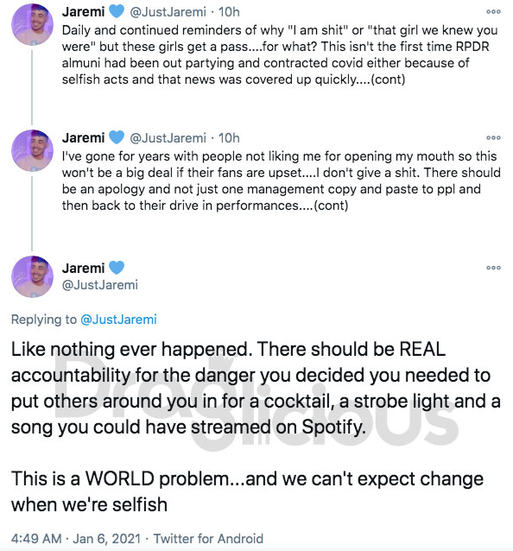Screen dimensions: 513x551
Task: Open the second tweet's three-dot more menu
Action: click(493, 138)
